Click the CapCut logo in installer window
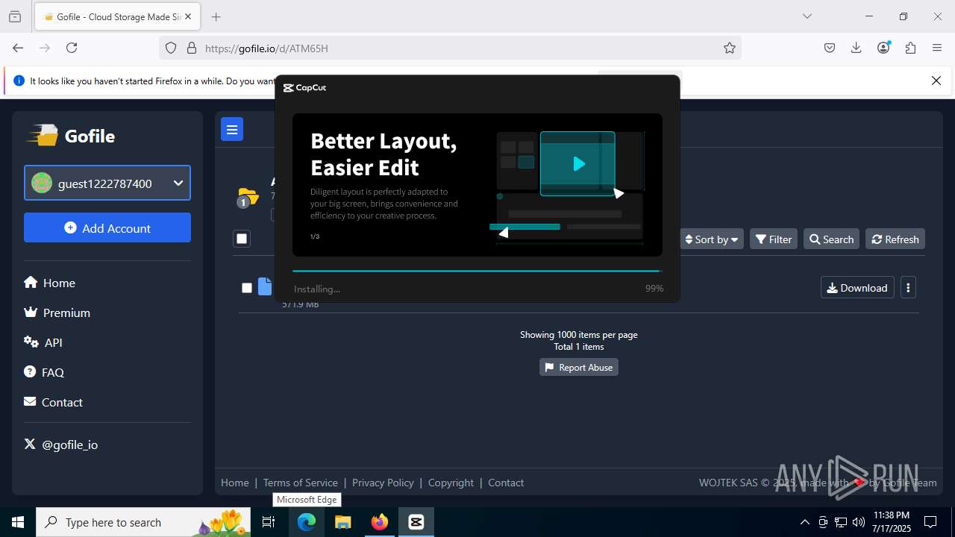The width and height of the screenshot is (955, 537). click(x=304, y=87)
